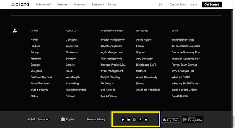Open the Wavelength link

click(x=73, y=77)
